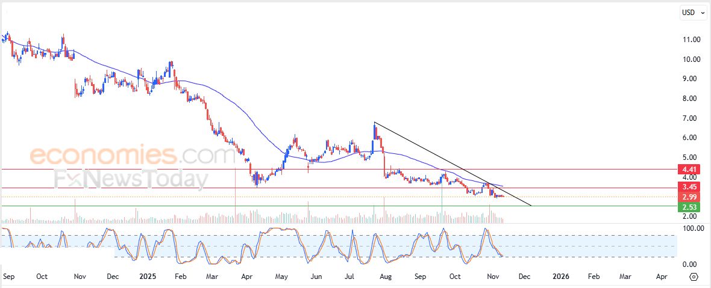Open the USD currency dropdown
Viewport: 711px width, 288px height.
point(693,13)
